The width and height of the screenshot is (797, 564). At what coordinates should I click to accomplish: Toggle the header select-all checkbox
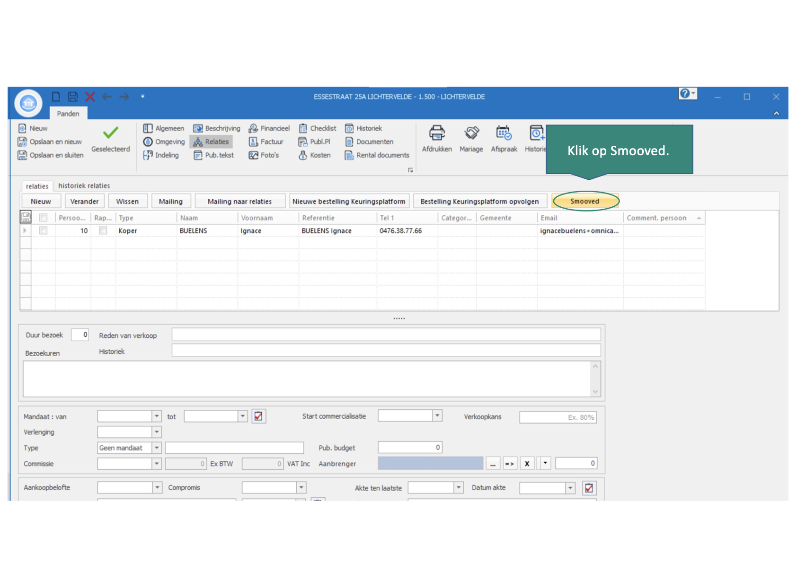44,218
